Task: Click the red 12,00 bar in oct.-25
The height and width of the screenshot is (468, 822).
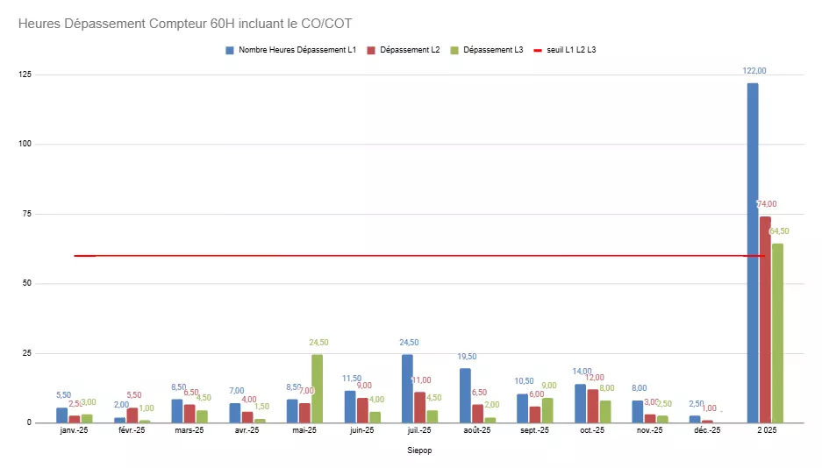Action: click(592, 406)
